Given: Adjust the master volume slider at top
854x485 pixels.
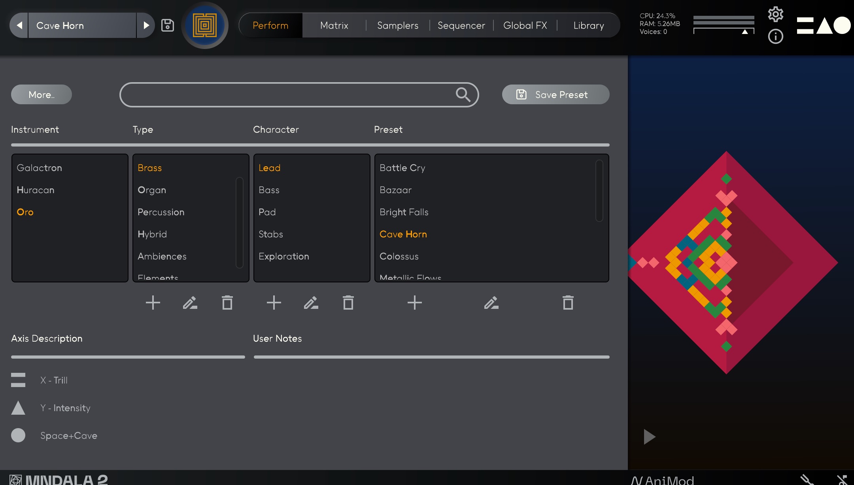Looking at the screenshot, I should (x=745, y=31).
